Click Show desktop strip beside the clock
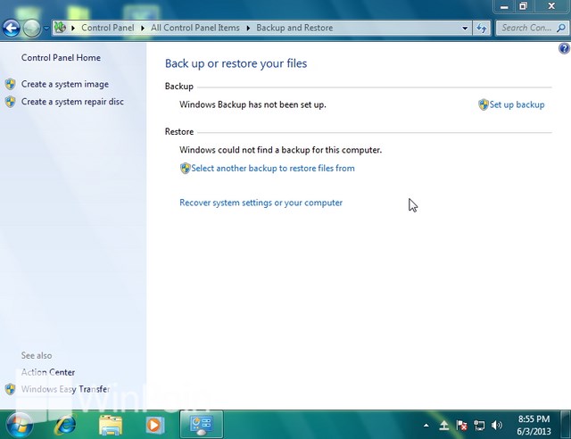571x439 pixels. pos(566,425)
